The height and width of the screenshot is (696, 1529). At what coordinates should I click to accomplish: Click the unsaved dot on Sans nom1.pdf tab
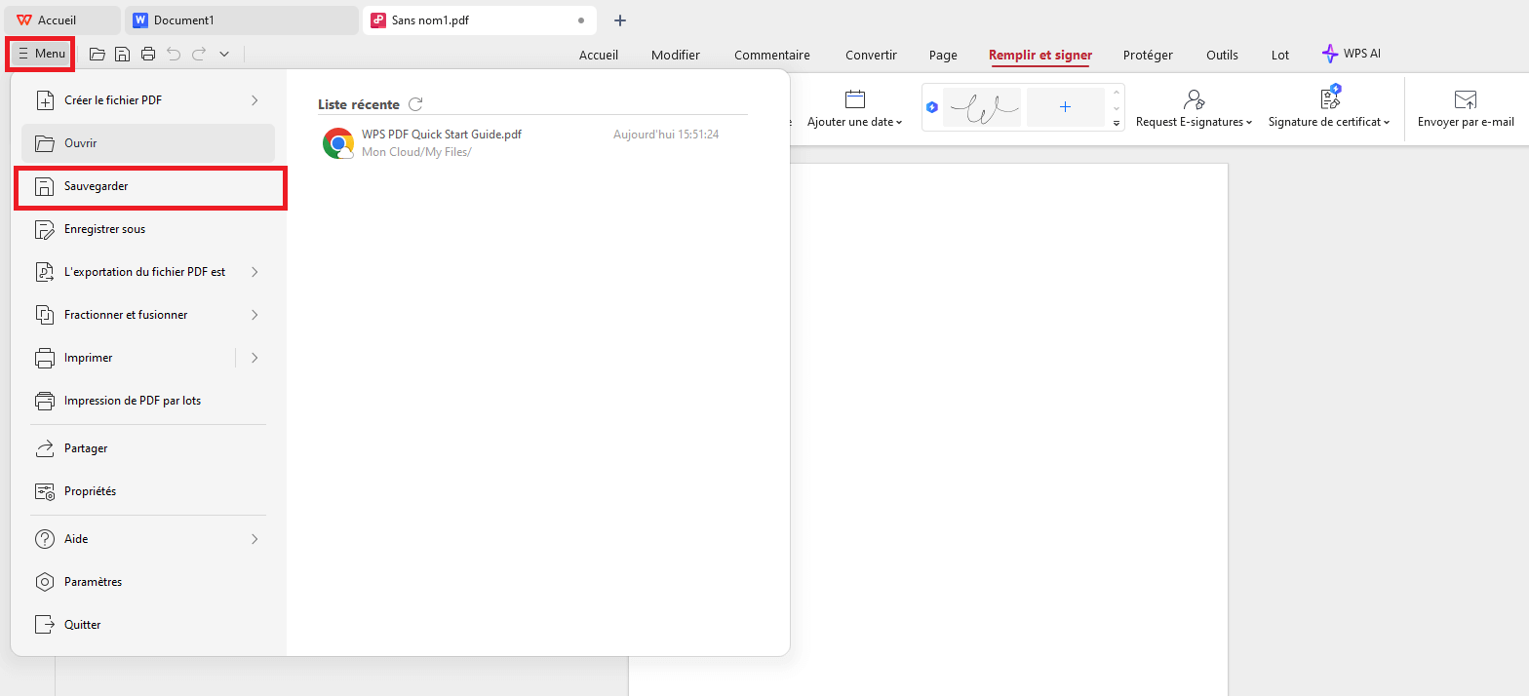click(x=581, y=20)
